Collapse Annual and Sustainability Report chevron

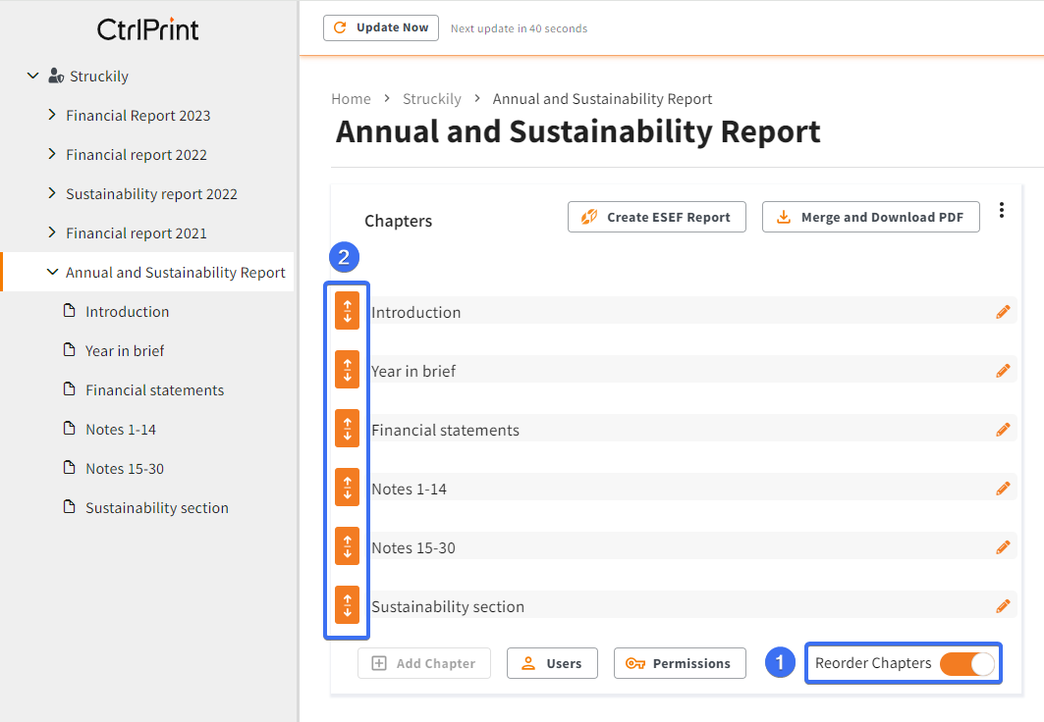click(52, 272)
